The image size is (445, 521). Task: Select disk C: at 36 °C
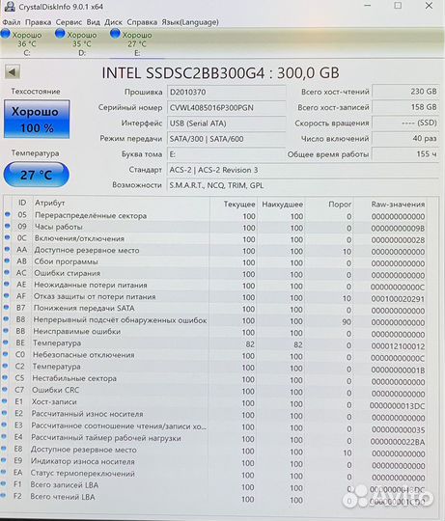coord(22,43)
